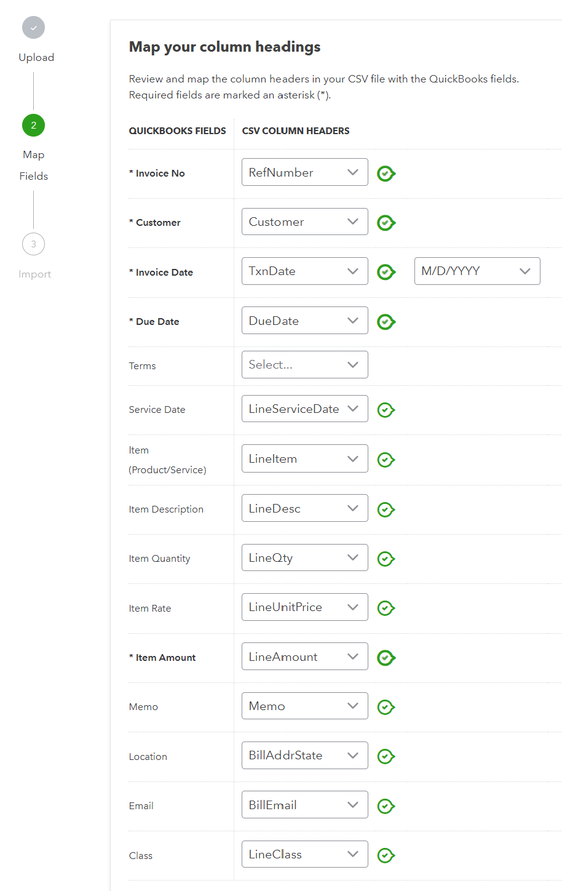The height and width of the screenshot is (891, 562).
Task: Click the completed Upload step circle
Action: tap(34, 28)
